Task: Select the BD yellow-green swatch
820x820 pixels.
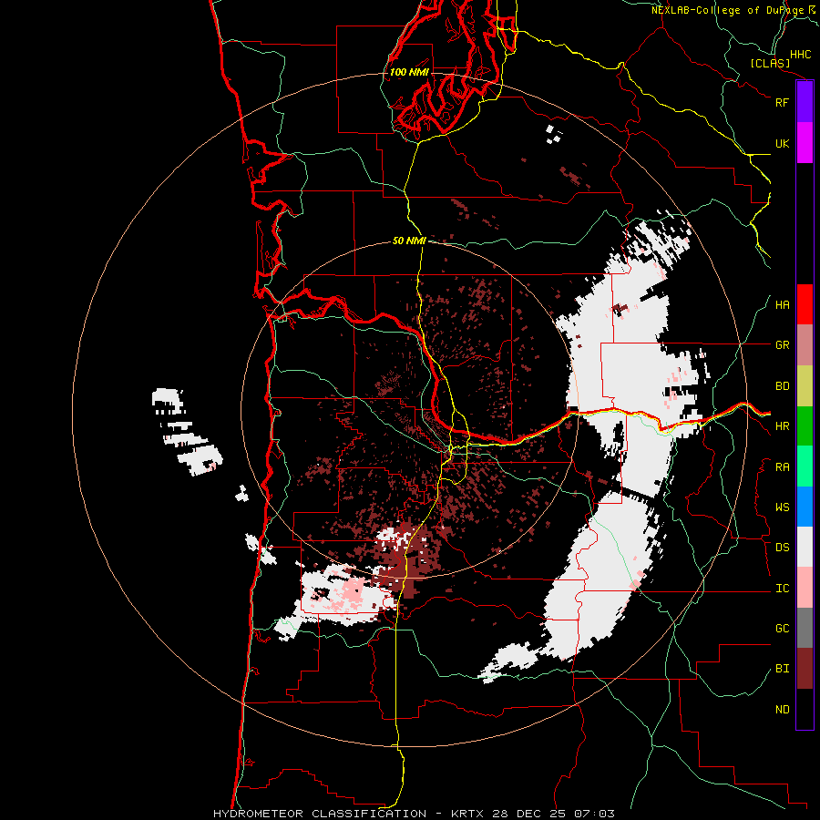Action: (805, 386)
